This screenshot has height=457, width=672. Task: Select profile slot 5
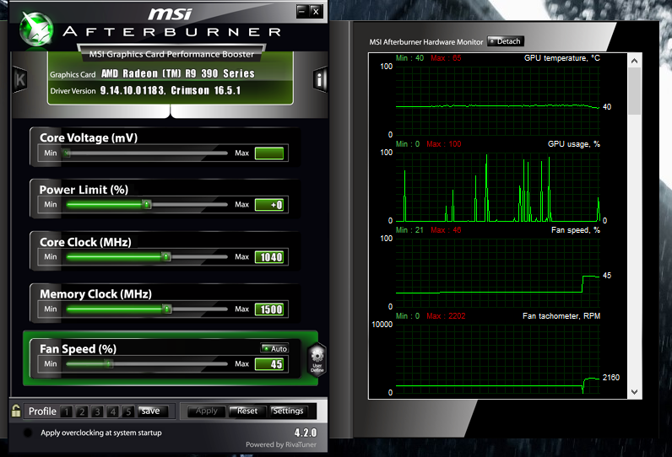(128, 411)
